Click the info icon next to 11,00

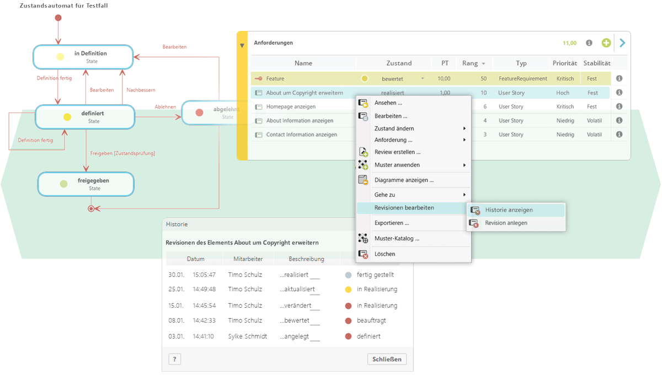(589, 43)
